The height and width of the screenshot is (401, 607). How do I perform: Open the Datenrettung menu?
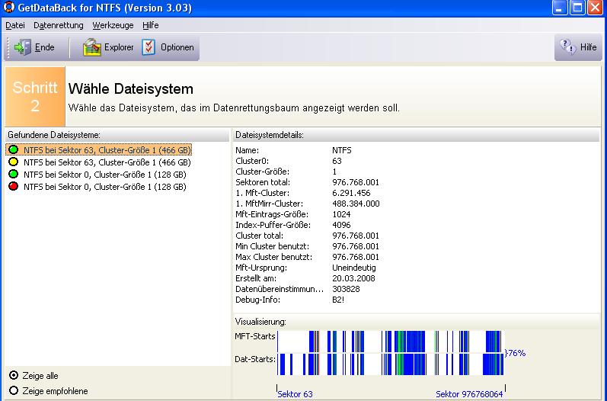(59, 25)
